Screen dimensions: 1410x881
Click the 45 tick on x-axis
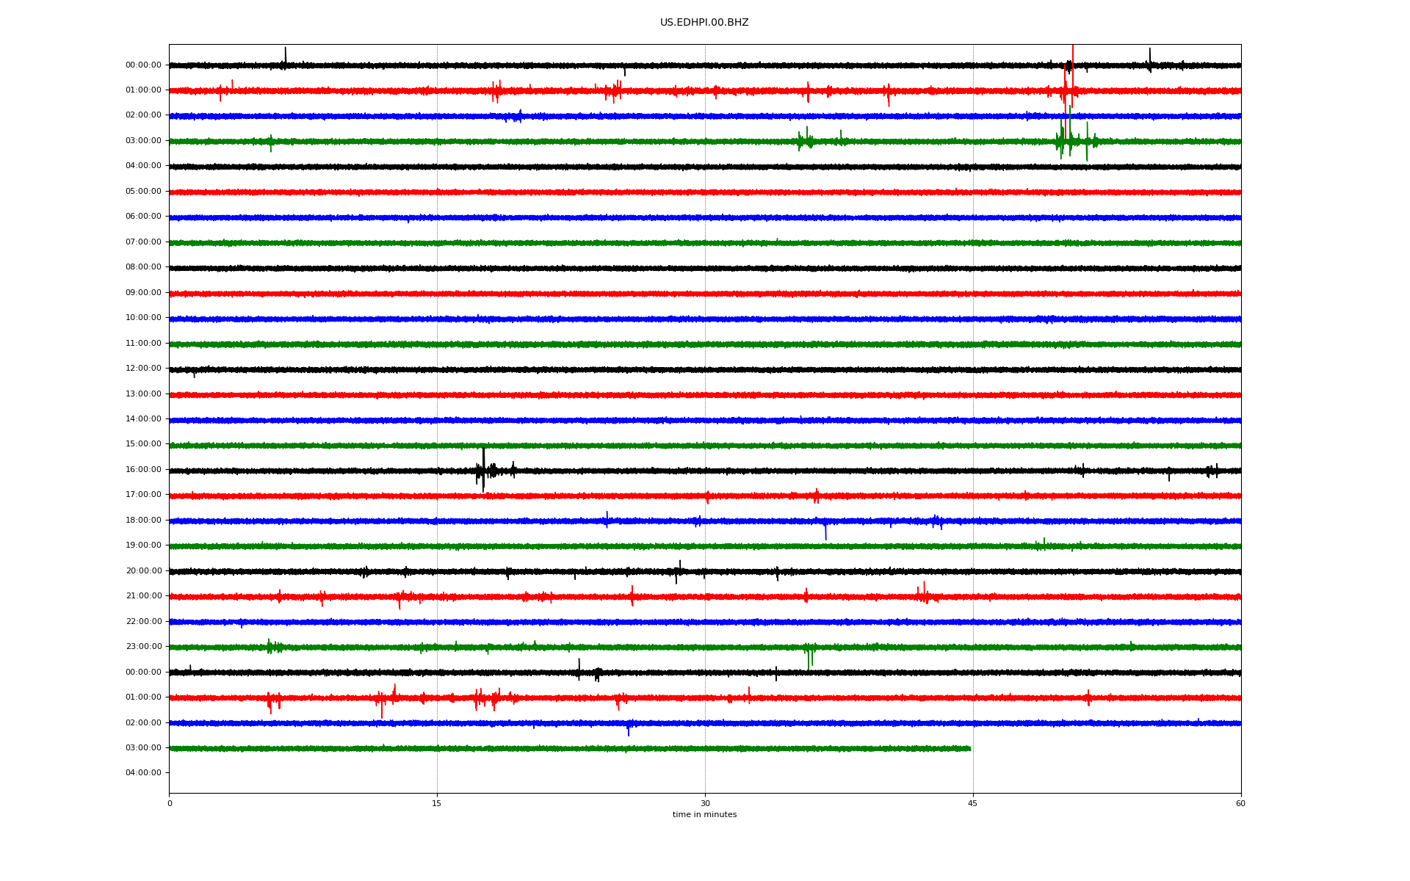pos(972,804)
